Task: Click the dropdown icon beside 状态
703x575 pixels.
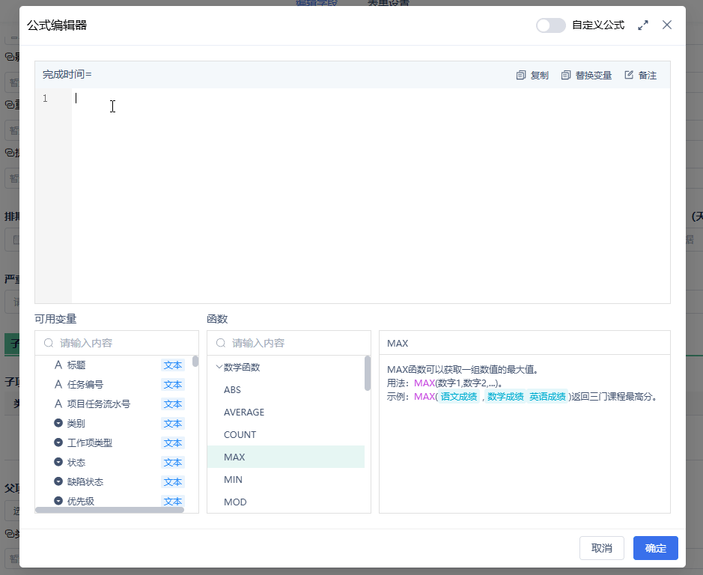Action: coord(58,463)
